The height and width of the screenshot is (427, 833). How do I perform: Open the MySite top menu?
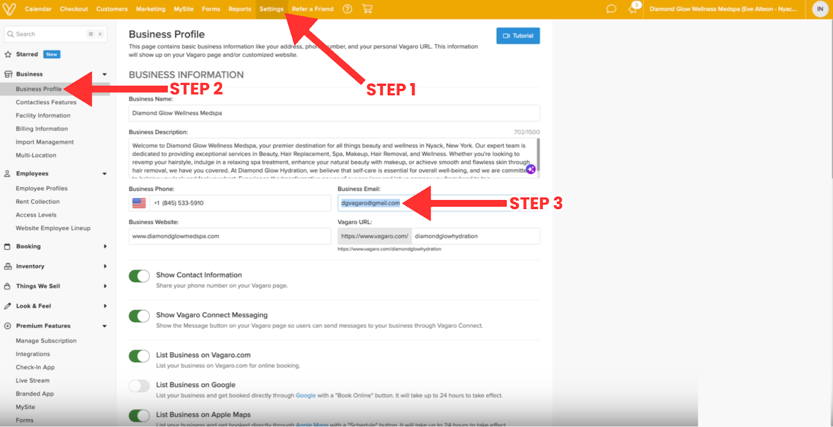coord(183,9)
